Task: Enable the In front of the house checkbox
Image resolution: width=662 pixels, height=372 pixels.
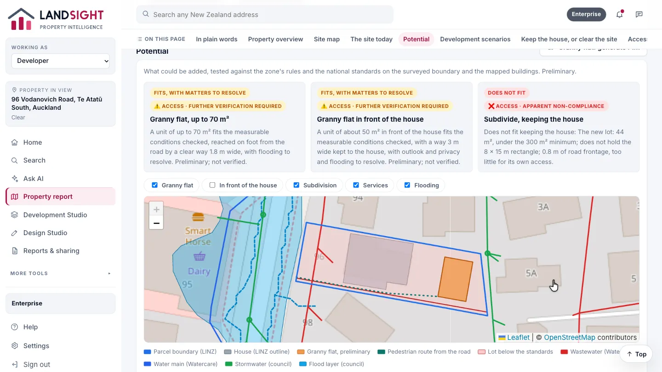Action: click(x=212, y=185)
